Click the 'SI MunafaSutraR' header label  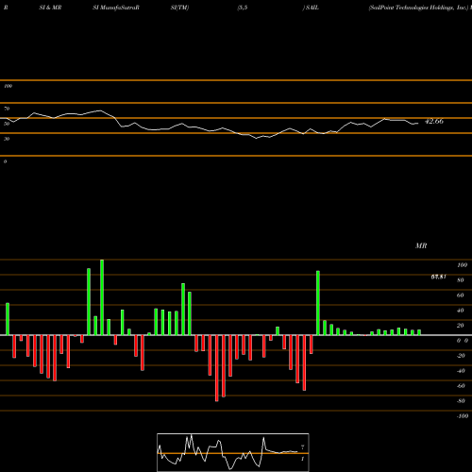[116, 8]
